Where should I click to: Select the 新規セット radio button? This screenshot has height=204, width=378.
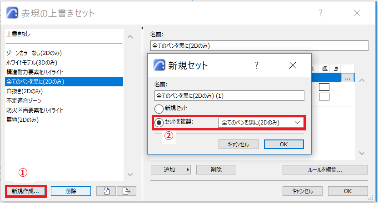coord(159,109)
